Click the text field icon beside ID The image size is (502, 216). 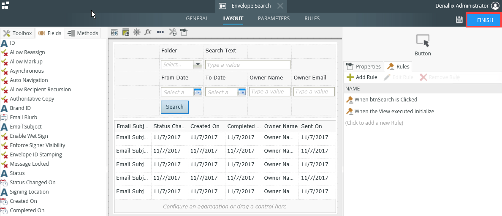(4, 43)
